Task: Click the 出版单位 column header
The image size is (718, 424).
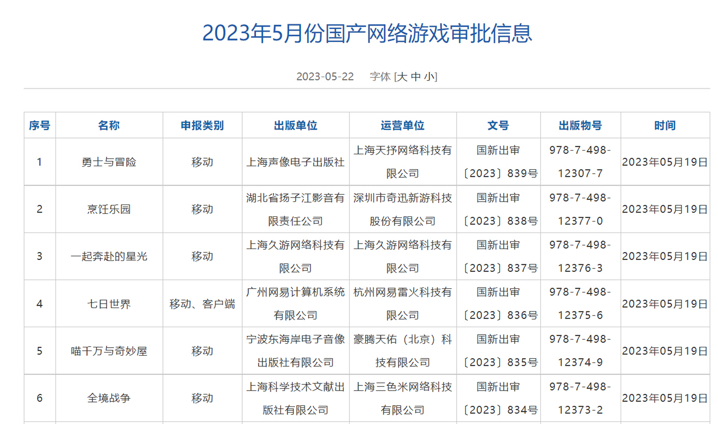Action: pyautogui.click(x=295, y=126)
